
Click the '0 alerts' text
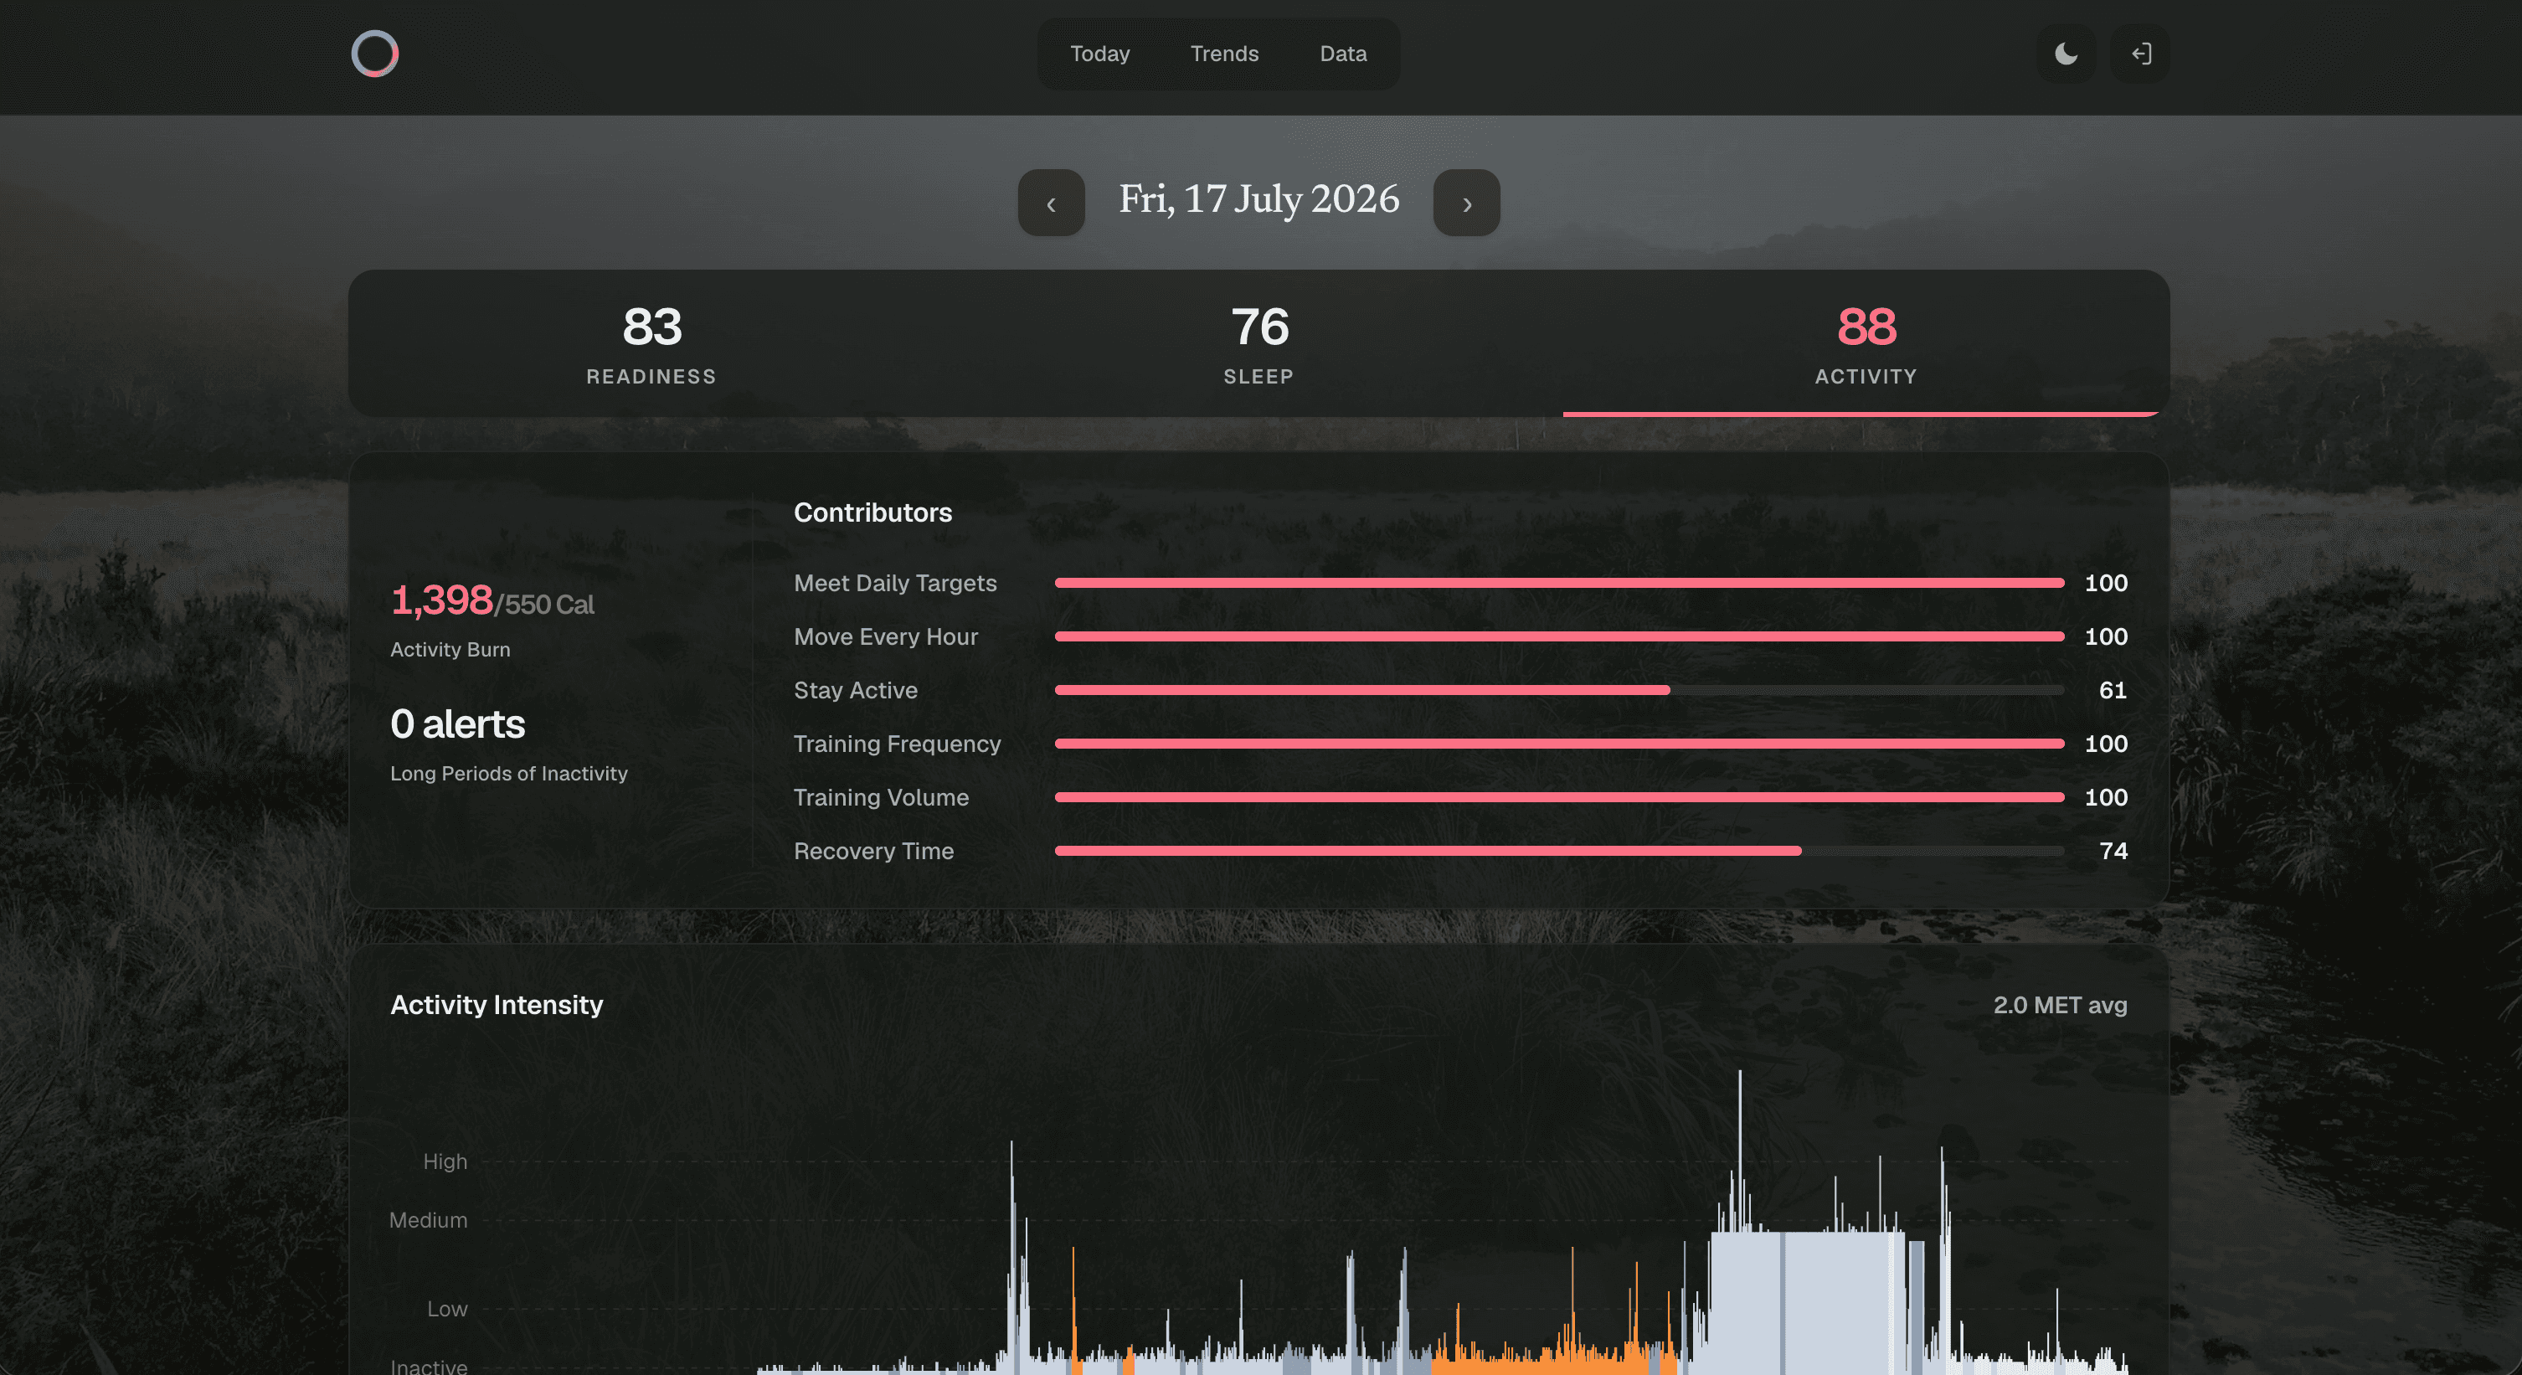pyautogui.click(x=457, y=724)
